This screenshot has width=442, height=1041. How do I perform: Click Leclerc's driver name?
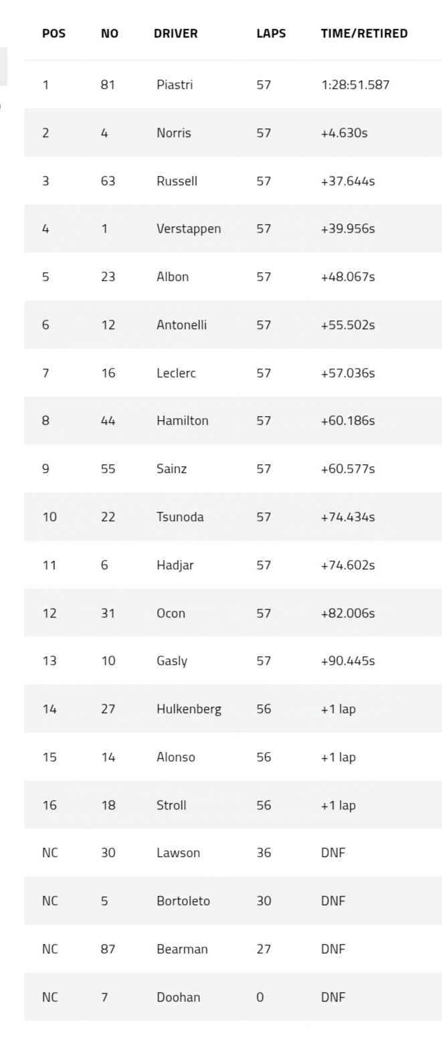(x=176, y=373)
